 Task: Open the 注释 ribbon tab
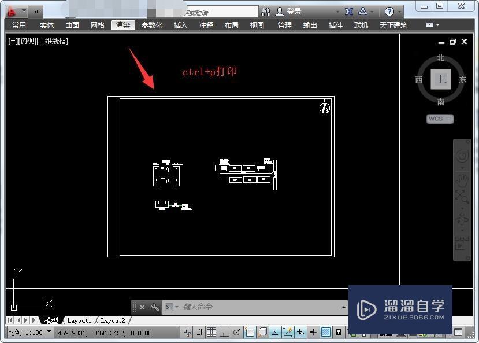click(206, 25)
